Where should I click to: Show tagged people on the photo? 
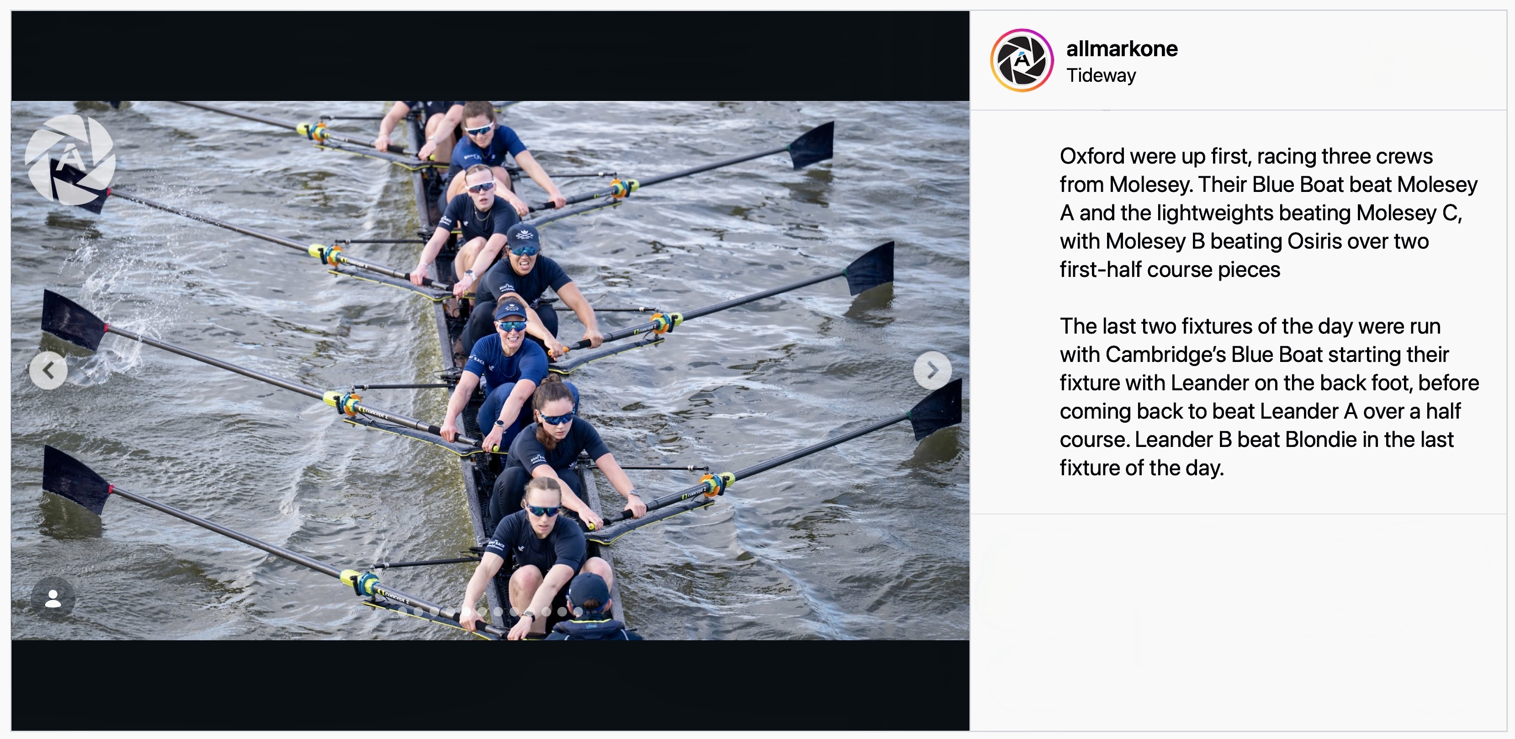click(x=53, y=598)
